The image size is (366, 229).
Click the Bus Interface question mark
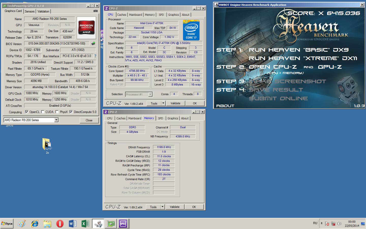(x=95, y=56)
